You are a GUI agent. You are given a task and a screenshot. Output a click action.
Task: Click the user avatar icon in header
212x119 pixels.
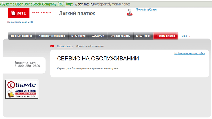[x=130, y=12]
